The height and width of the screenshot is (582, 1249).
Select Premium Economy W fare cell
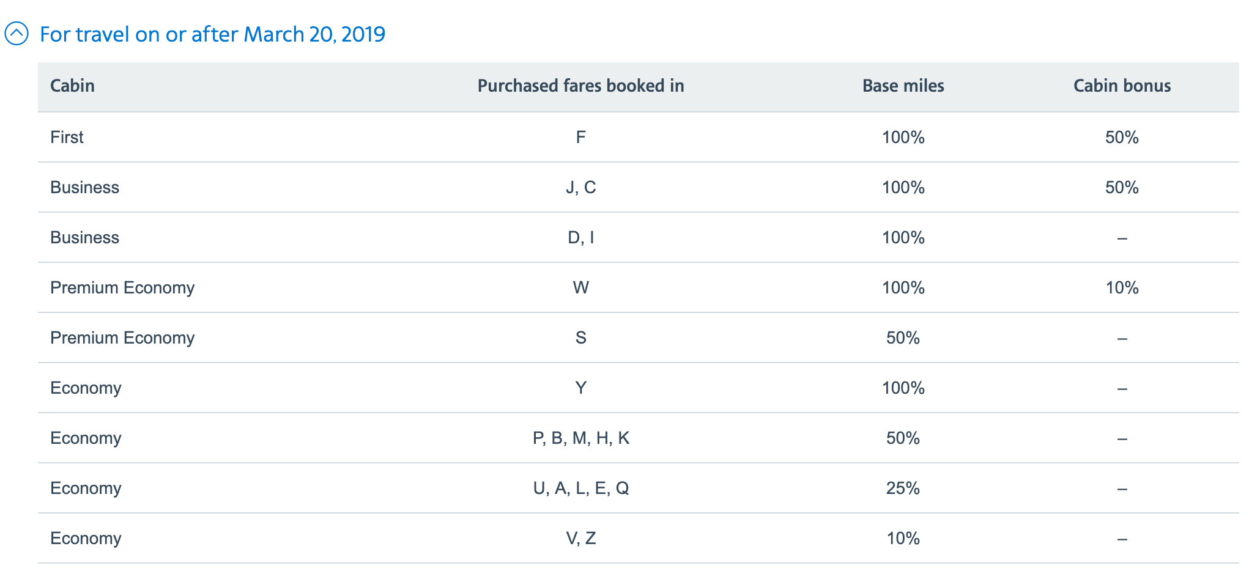[580, 287]
